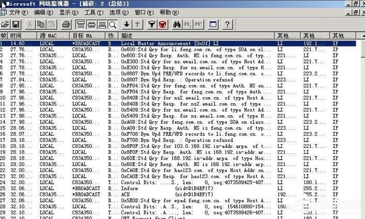Viewport: 365px width, 219px height.
Task: Select frame 14 0xA08 SOA query row
Action: pyautogui.click(x=178, y=122)
